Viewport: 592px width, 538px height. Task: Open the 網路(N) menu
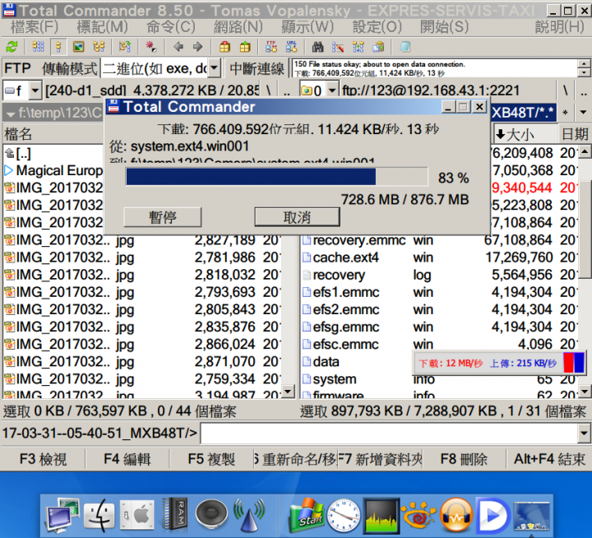click(x=238, y=27)
